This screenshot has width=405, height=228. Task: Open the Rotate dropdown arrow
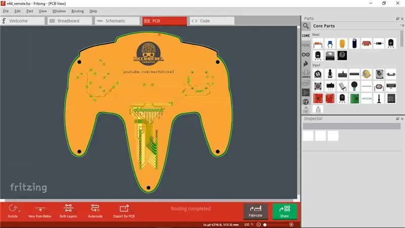19,211
